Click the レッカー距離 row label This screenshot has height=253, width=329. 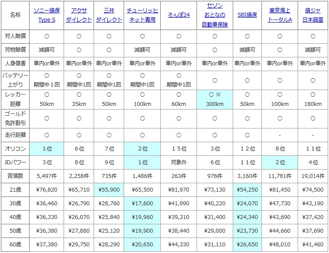[15, 99]
